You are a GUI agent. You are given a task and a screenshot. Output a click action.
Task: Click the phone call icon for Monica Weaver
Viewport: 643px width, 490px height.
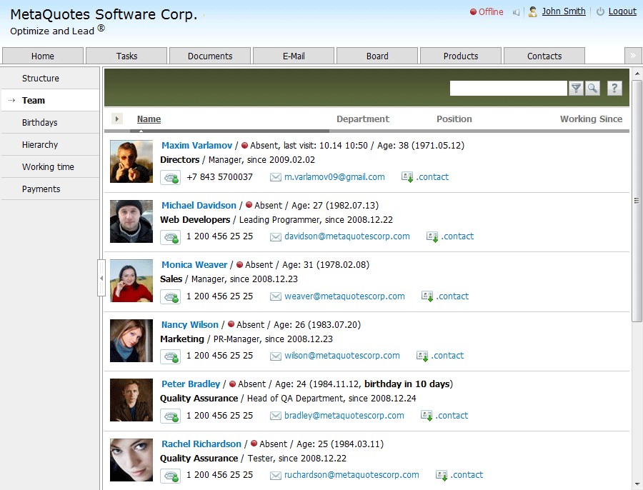point(170,297)
